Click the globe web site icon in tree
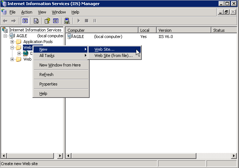The image size is (239, 168). click(x=26, y=53)
